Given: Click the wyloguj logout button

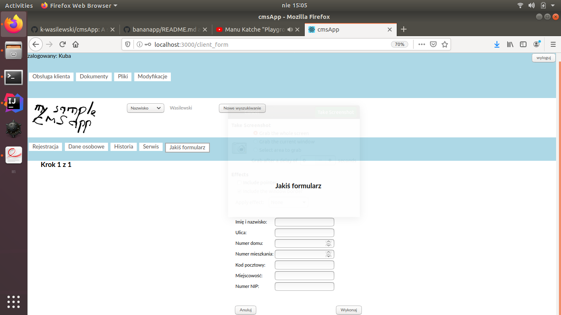Looking at the screenshot, I should pyautogui.click(x=544, y=58).
